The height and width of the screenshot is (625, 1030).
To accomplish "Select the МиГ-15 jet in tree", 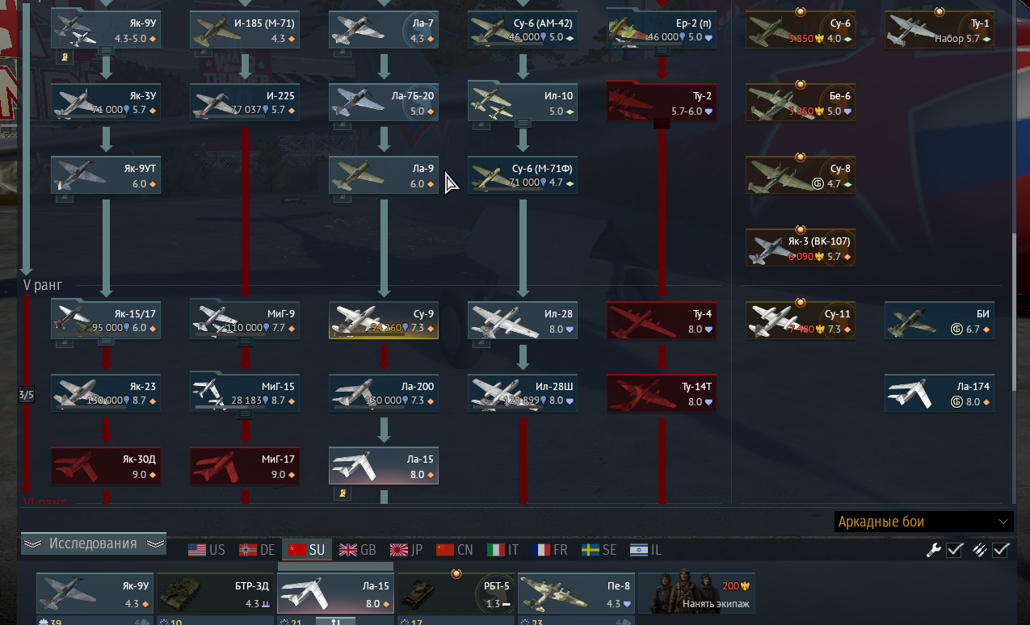I will point(245,392).
